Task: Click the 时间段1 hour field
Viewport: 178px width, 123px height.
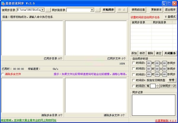Action: [149, 63]
